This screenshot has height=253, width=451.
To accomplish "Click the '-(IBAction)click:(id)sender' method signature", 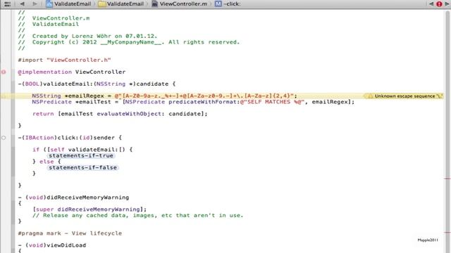I will (70, 138).
